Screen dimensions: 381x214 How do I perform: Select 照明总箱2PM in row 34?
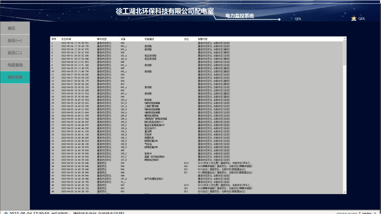click(150, 147)
